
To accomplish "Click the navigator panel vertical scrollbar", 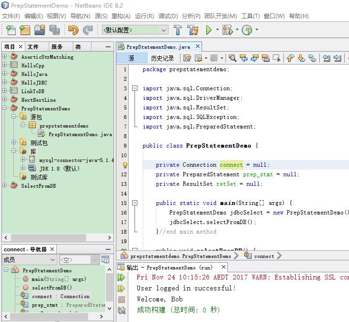I will pyautogui.click(x=110, y=287).
